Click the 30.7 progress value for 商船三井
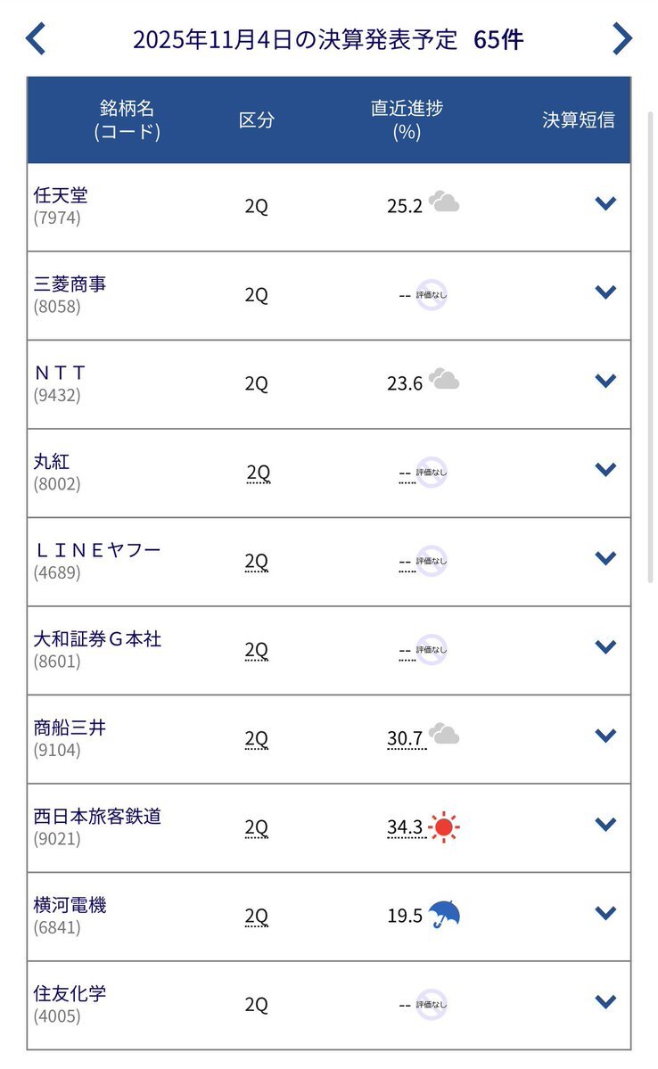The height and width of the screenshot is (1069, 658). 405,738
